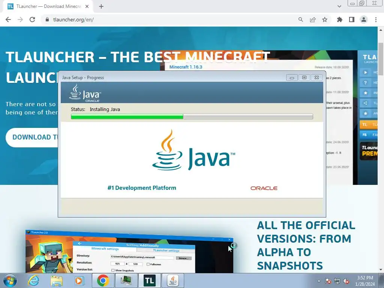Click the Java Oracle logo in setup header
Viewport: 384px width, 288px height.
pos(85,93)
